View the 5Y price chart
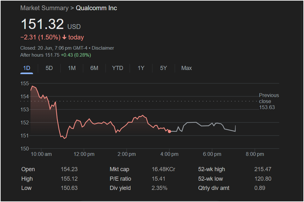 [164, 68]
